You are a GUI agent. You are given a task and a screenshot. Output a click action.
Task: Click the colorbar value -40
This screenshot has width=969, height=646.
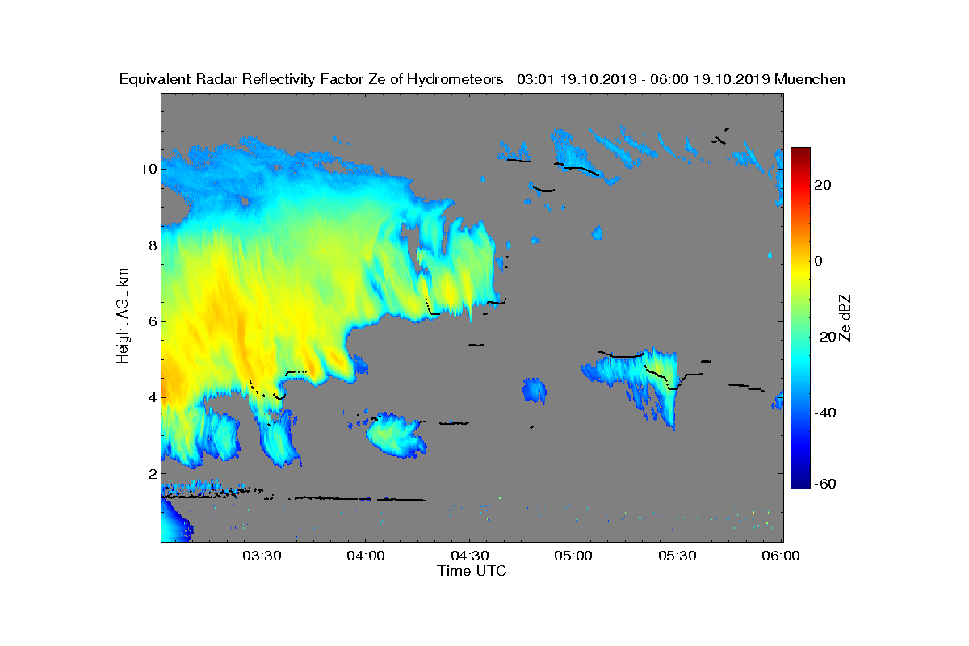(826, 413)
